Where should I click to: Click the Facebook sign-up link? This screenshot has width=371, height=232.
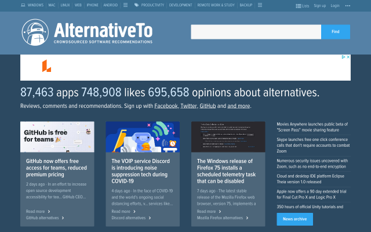[166, 106]
